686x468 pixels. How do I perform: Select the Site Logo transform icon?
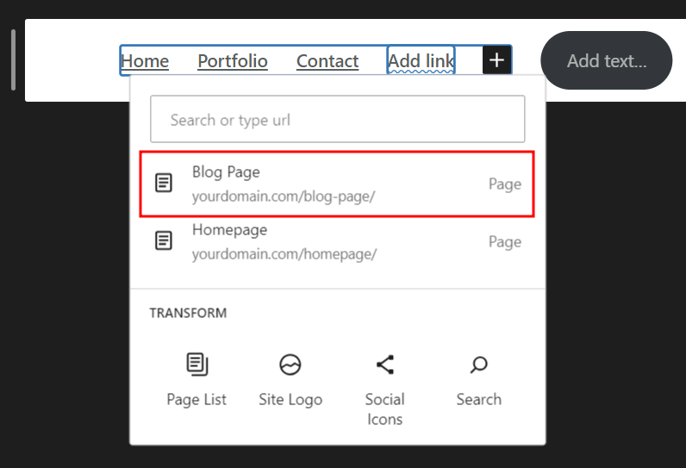point(290,365)
